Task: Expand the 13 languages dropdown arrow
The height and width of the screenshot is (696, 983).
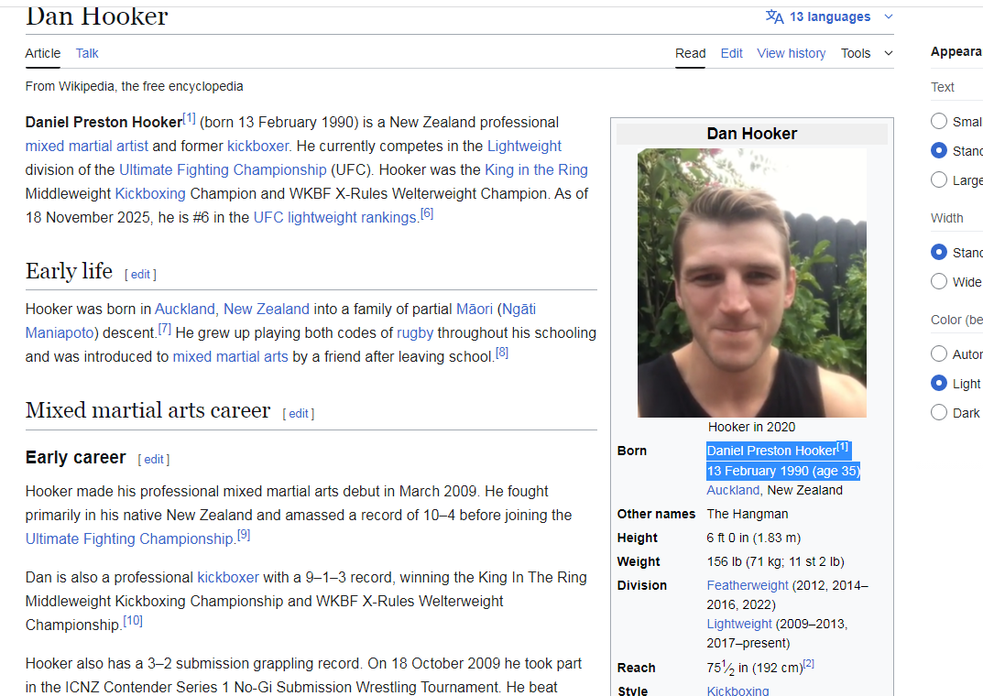Action: point(889,16)
